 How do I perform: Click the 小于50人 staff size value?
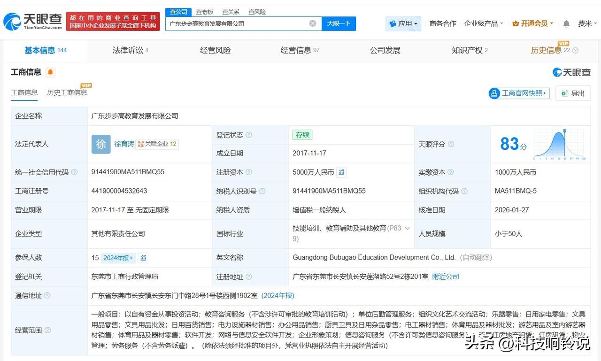click(509, 233)
